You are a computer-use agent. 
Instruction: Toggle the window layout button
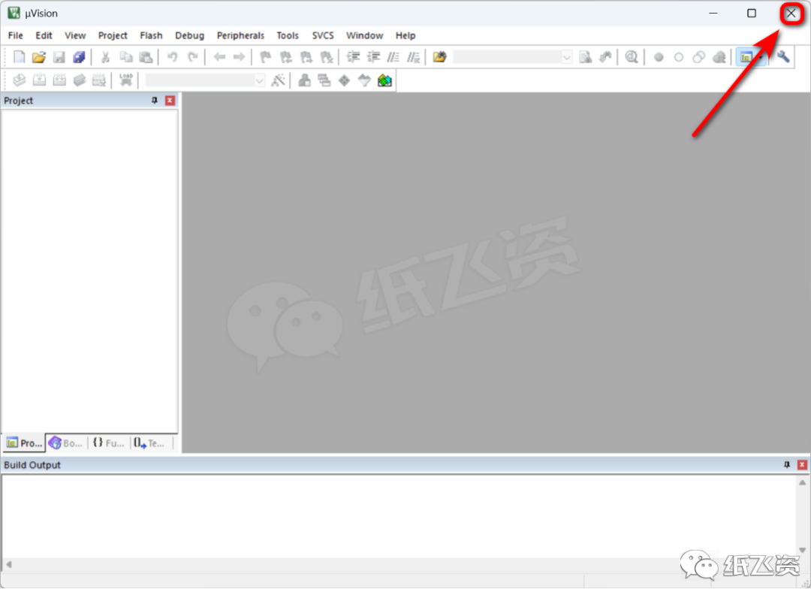pyautogui.click(x=746, y=57)
